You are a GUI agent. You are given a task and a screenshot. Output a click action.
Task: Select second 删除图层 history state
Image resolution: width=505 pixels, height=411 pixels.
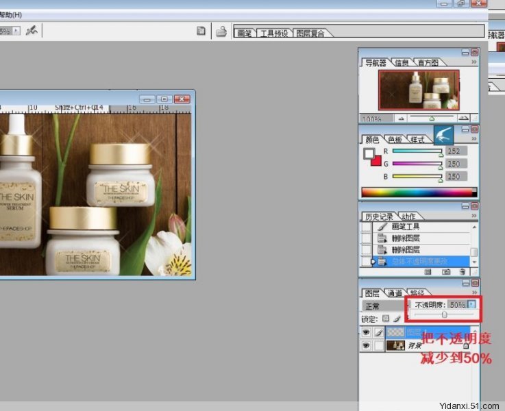point(422,250)
